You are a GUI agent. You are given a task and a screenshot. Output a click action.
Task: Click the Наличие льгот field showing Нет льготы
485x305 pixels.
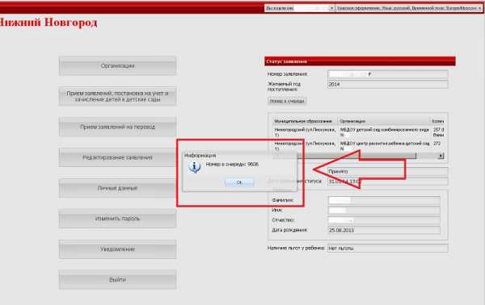point(387,249)
